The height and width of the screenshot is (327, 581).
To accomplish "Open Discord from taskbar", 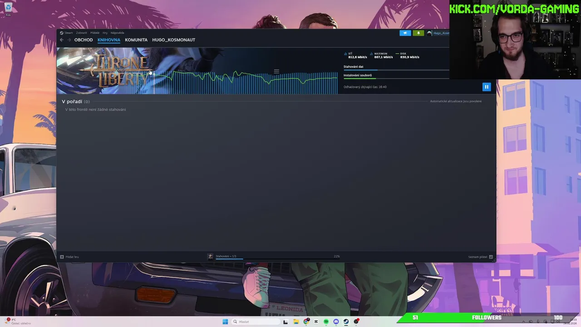I will [x=336, y=322].
